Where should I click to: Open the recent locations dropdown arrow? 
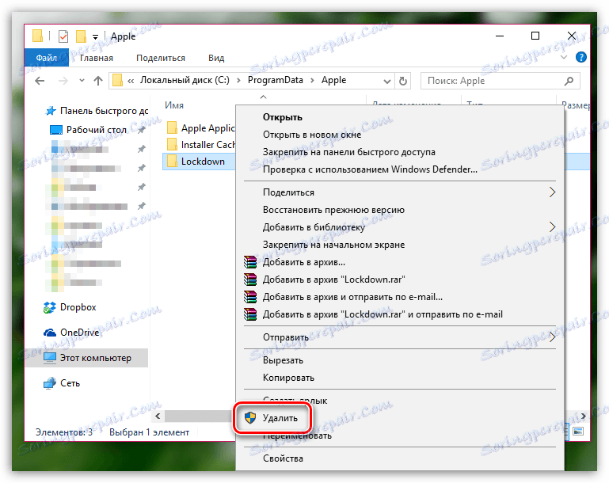tap(82, 81)
